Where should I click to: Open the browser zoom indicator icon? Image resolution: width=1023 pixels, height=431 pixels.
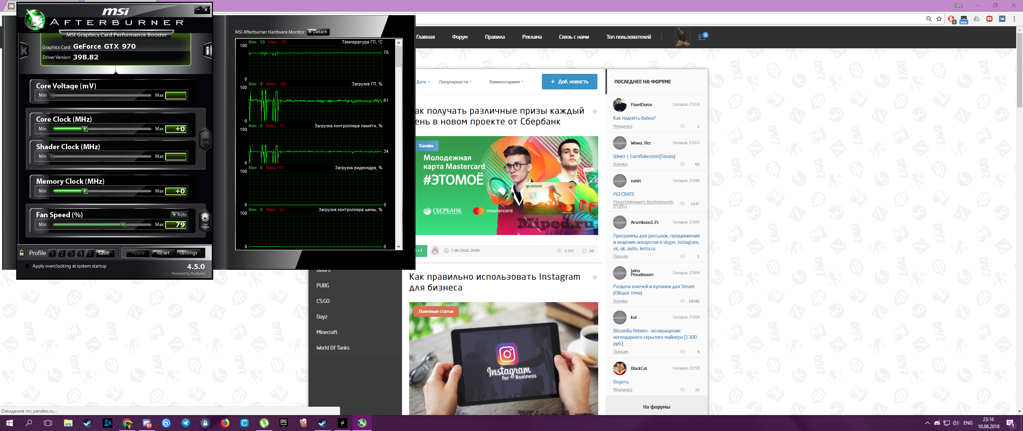coord(929,19)
